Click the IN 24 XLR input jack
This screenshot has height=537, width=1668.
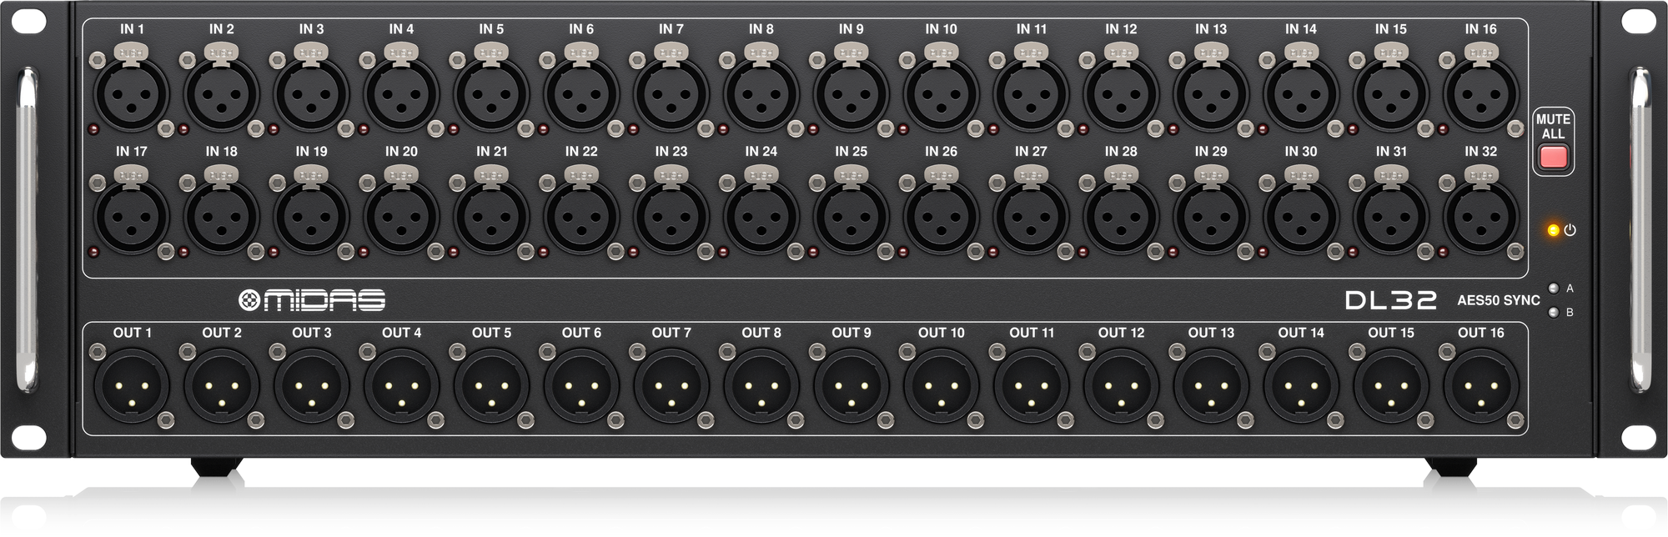(761, 216)
